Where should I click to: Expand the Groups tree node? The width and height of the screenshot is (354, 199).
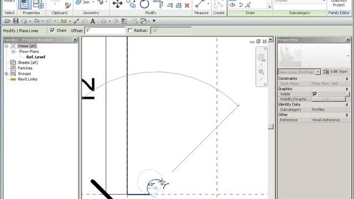(6, 74)
